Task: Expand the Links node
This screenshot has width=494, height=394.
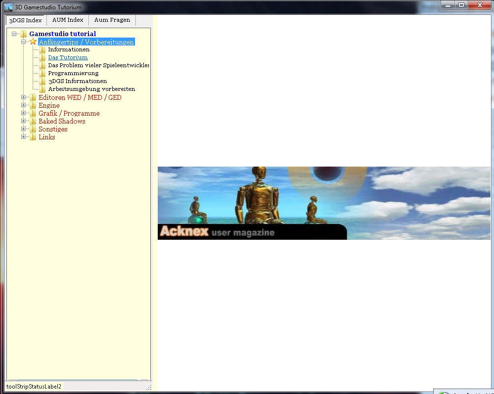Action: click(23, 136)
